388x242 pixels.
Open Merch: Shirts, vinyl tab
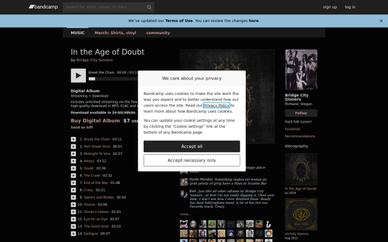(115, 33)
